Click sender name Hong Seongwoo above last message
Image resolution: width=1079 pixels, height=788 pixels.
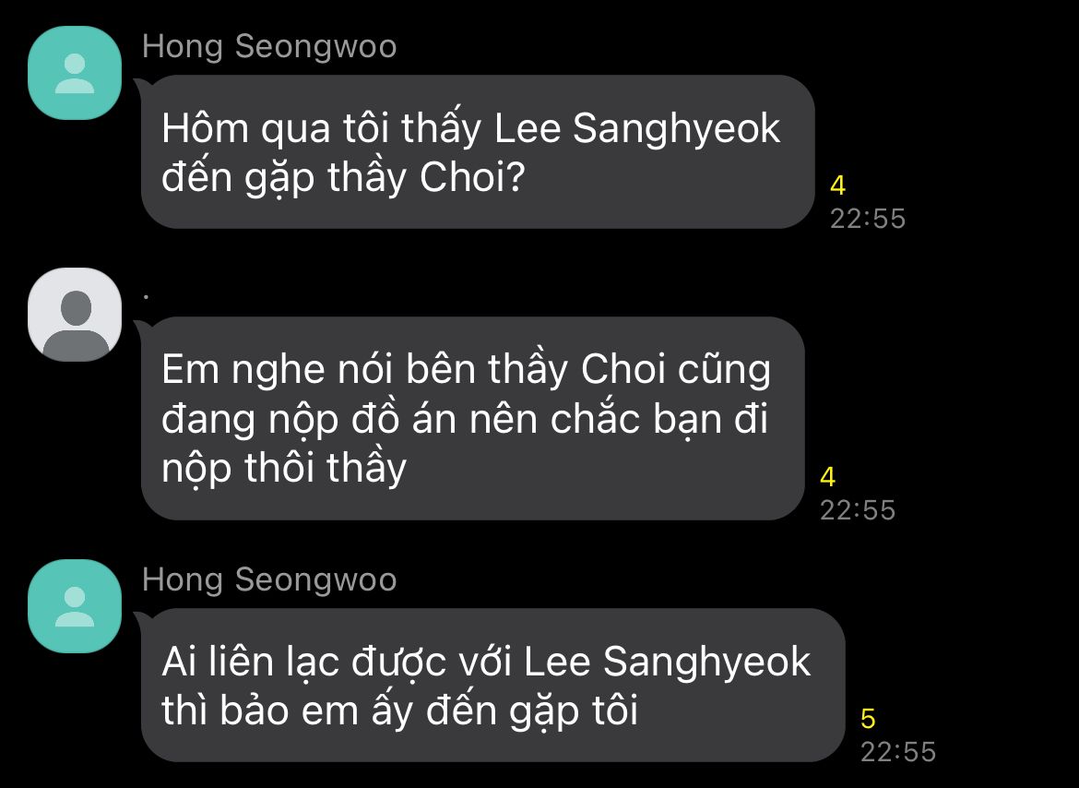pos(269,579)
